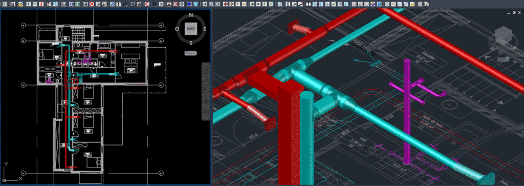
Task: Click the red X delete icon in toolbar
Action: click(92, 4)
